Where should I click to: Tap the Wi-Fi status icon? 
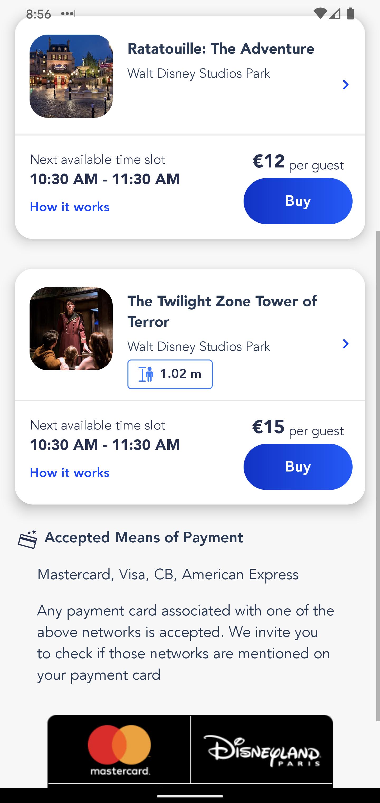coord(320,14)
